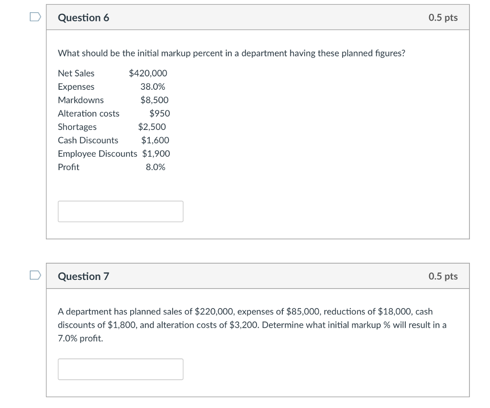Click inside the Question 6 answer box
This screenshot has width=490, height=408.
tap(120, 211)
